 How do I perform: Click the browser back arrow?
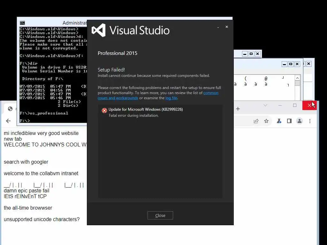click(x=8, y=121)
